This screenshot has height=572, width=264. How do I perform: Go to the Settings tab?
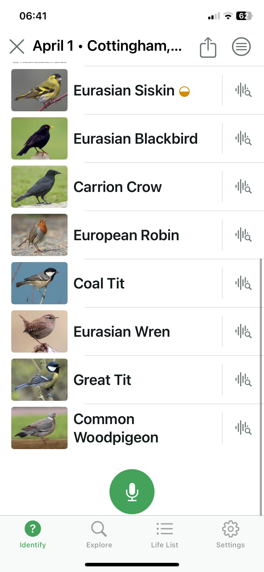[231, 535]
